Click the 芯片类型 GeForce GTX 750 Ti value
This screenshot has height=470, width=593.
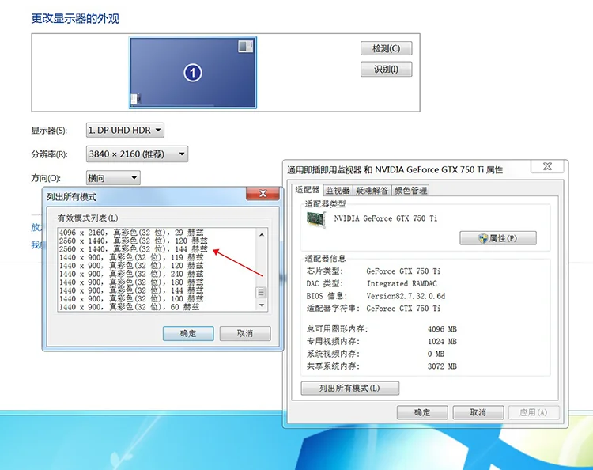click(x=403, y=271)
